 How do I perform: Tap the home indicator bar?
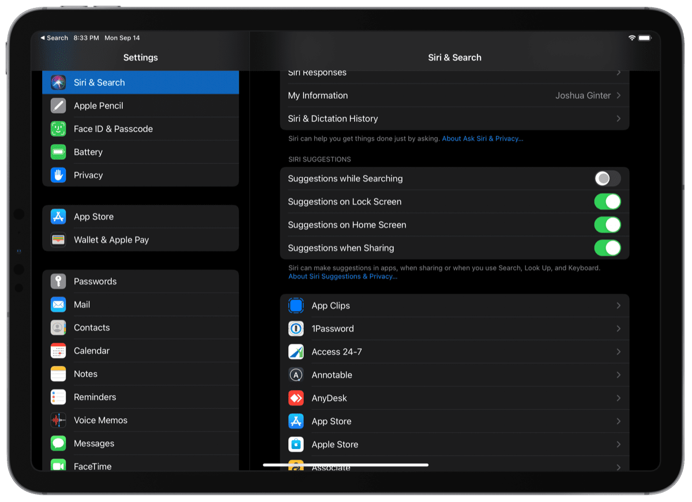[345, 464]
